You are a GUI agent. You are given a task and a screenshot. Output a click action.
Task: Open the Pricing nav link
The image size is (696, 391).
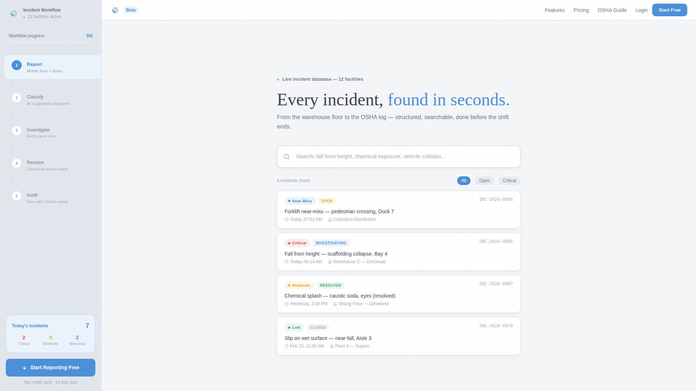coord(581,10)
